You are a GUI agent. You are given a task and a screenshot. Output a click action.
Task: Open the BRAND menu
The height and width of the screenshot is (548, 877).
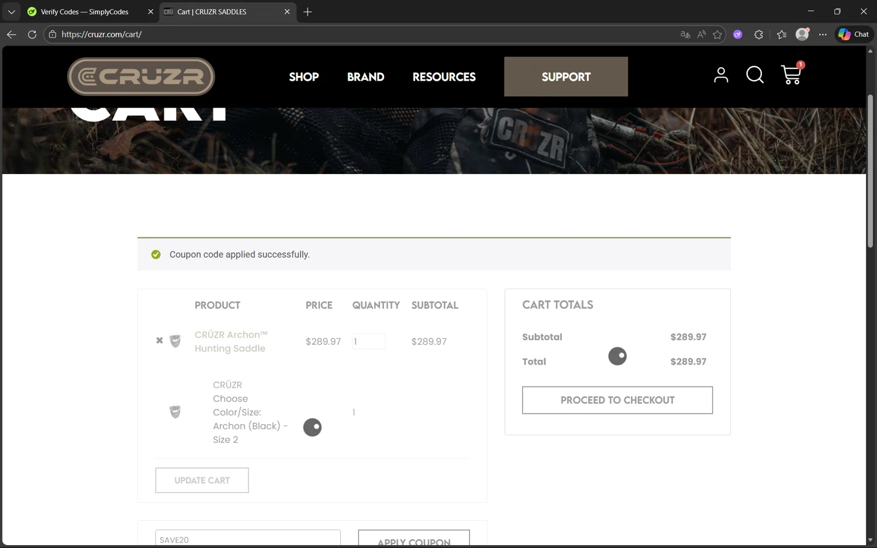(365, 77)
